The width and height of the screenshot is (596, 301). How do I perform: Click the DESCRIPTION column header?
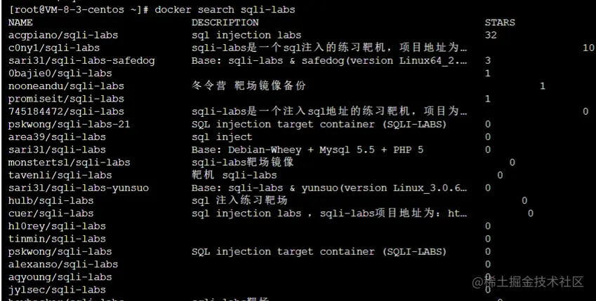[x=225, y=22]
